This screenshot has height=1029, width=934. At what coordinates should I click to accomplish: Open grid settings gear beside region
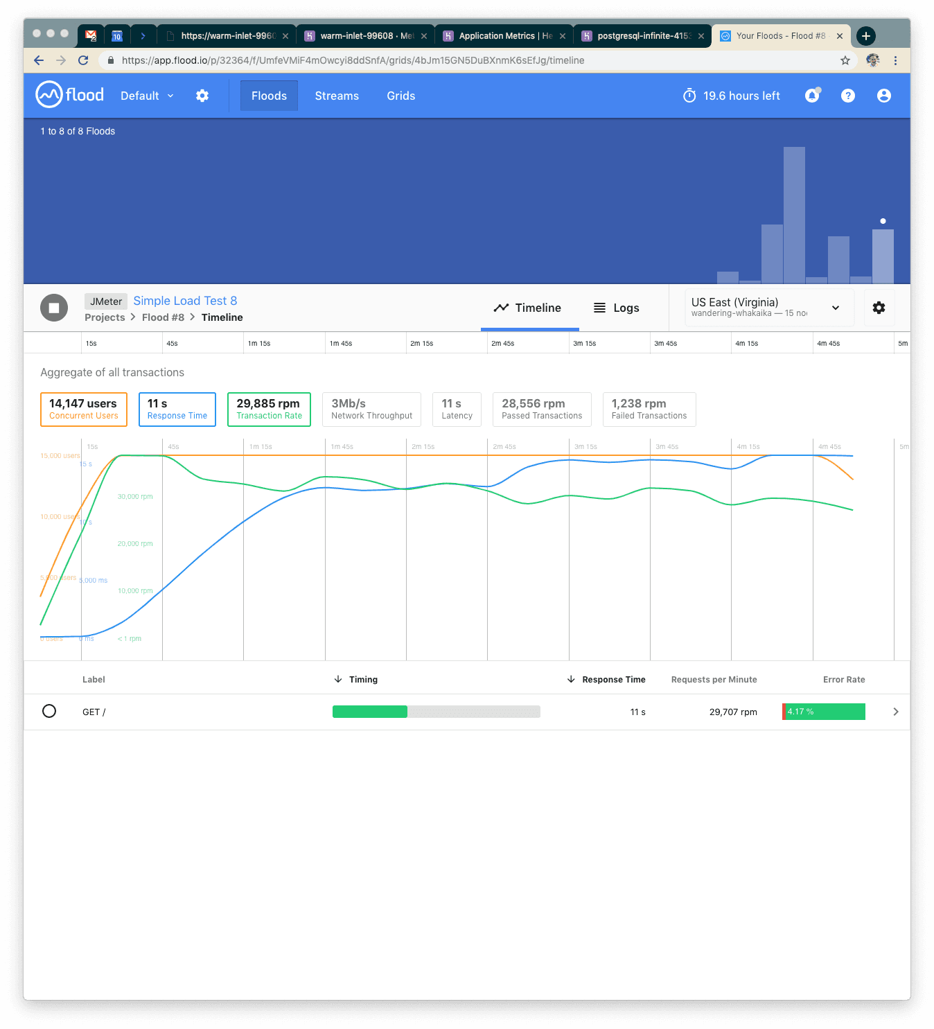879,308
